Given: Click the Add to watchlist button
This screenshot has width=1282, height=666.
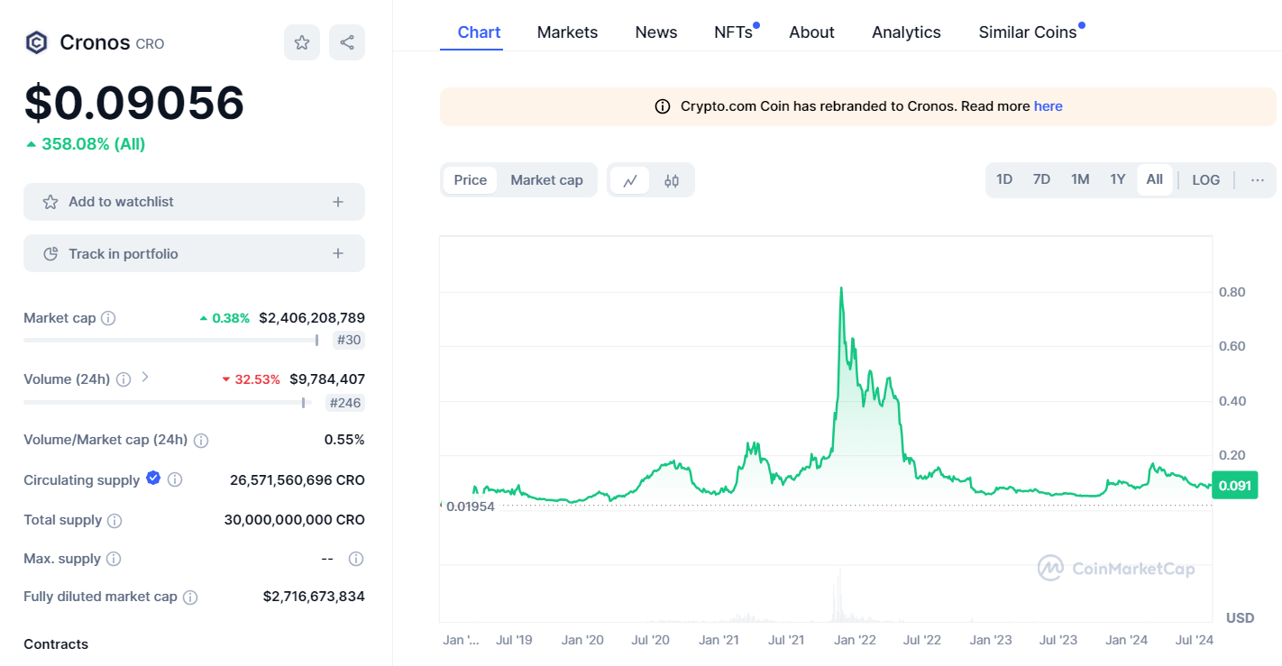Looking at the screenshot, I should pos(194,202).
